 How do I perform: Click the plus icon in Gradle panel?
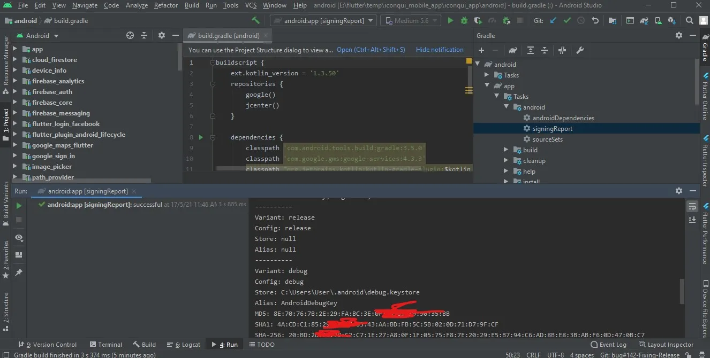[481, 50]
